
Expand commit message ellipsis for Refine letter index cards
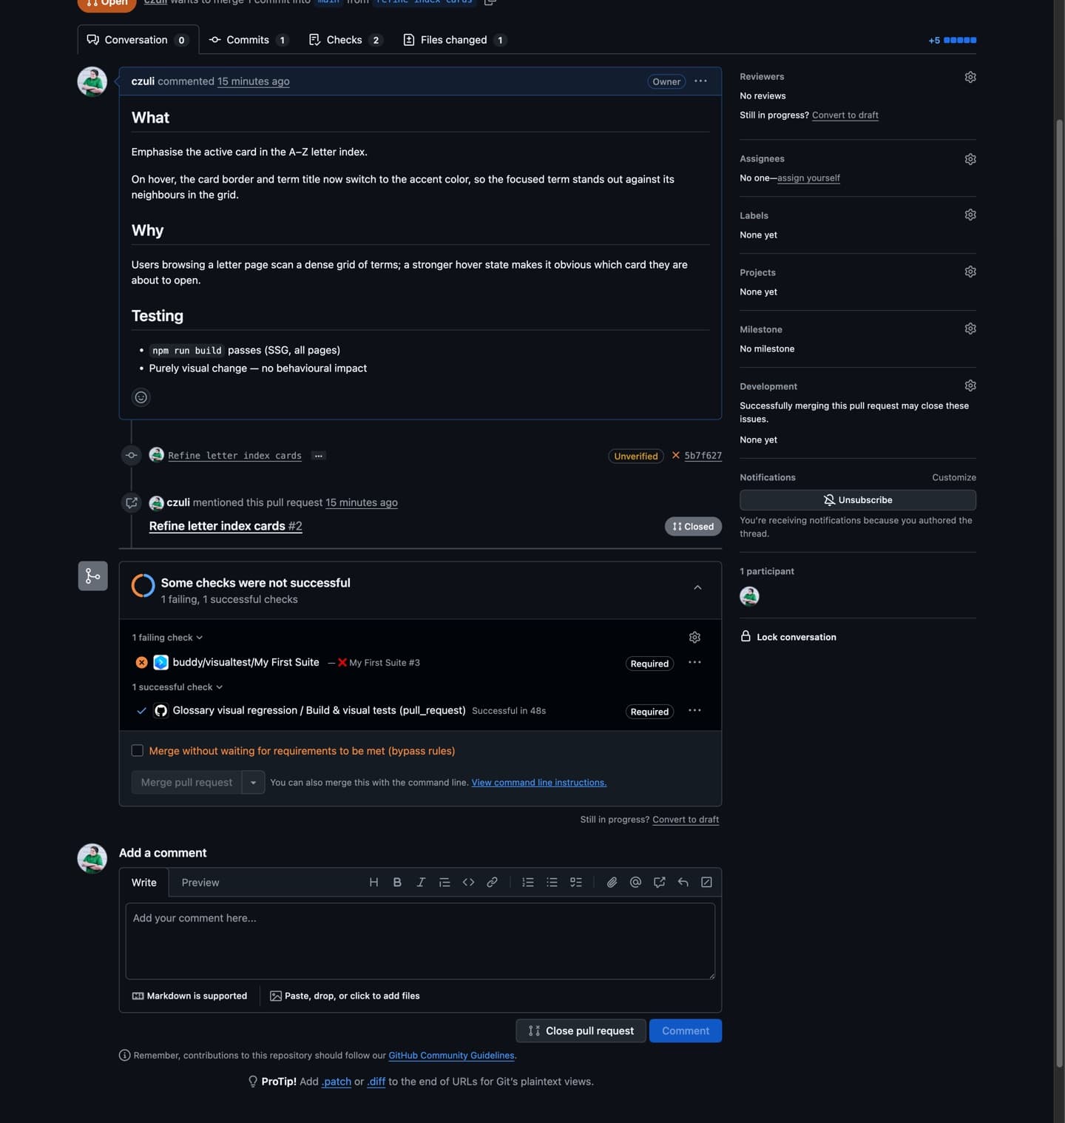[318, 456]
